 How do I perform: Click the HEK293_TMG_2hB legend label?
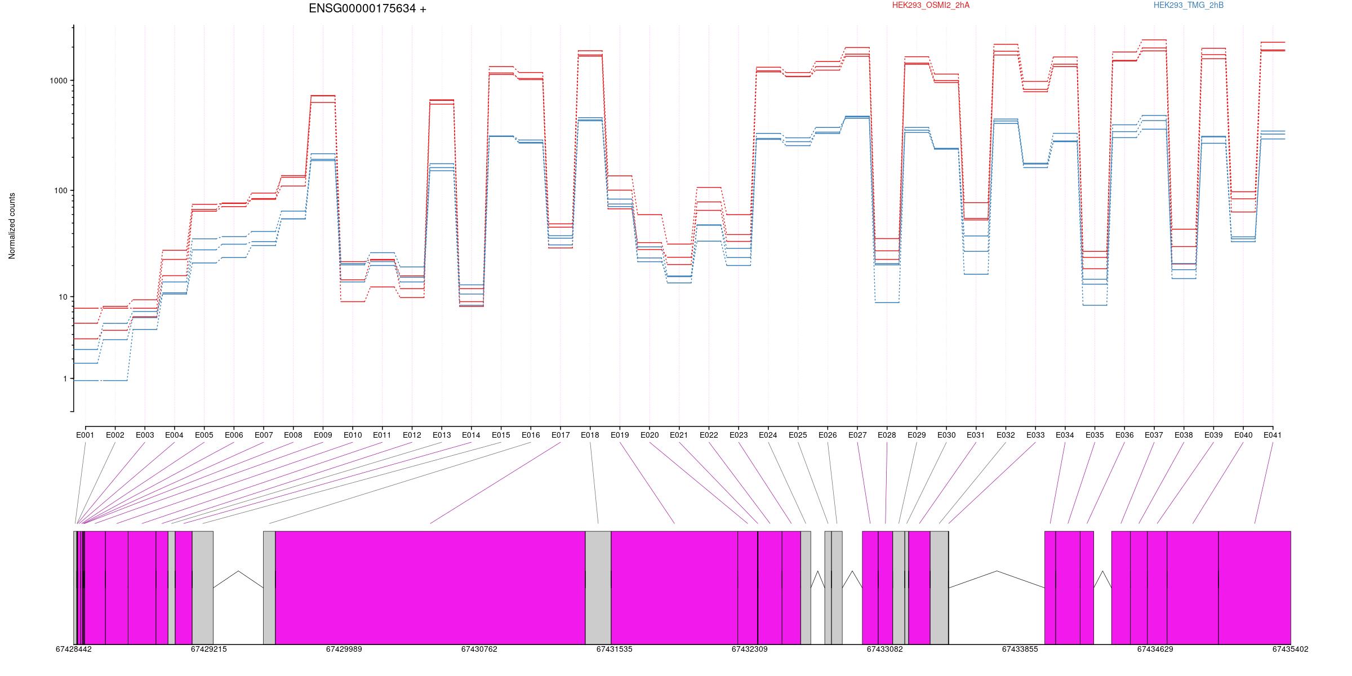point(1189,5)
